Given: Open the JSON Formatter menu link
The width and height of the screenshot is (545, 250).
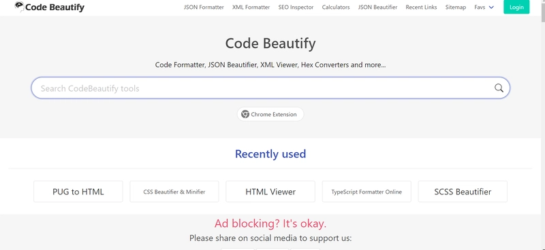Looking at the screenshot, I should coord(204,7).
